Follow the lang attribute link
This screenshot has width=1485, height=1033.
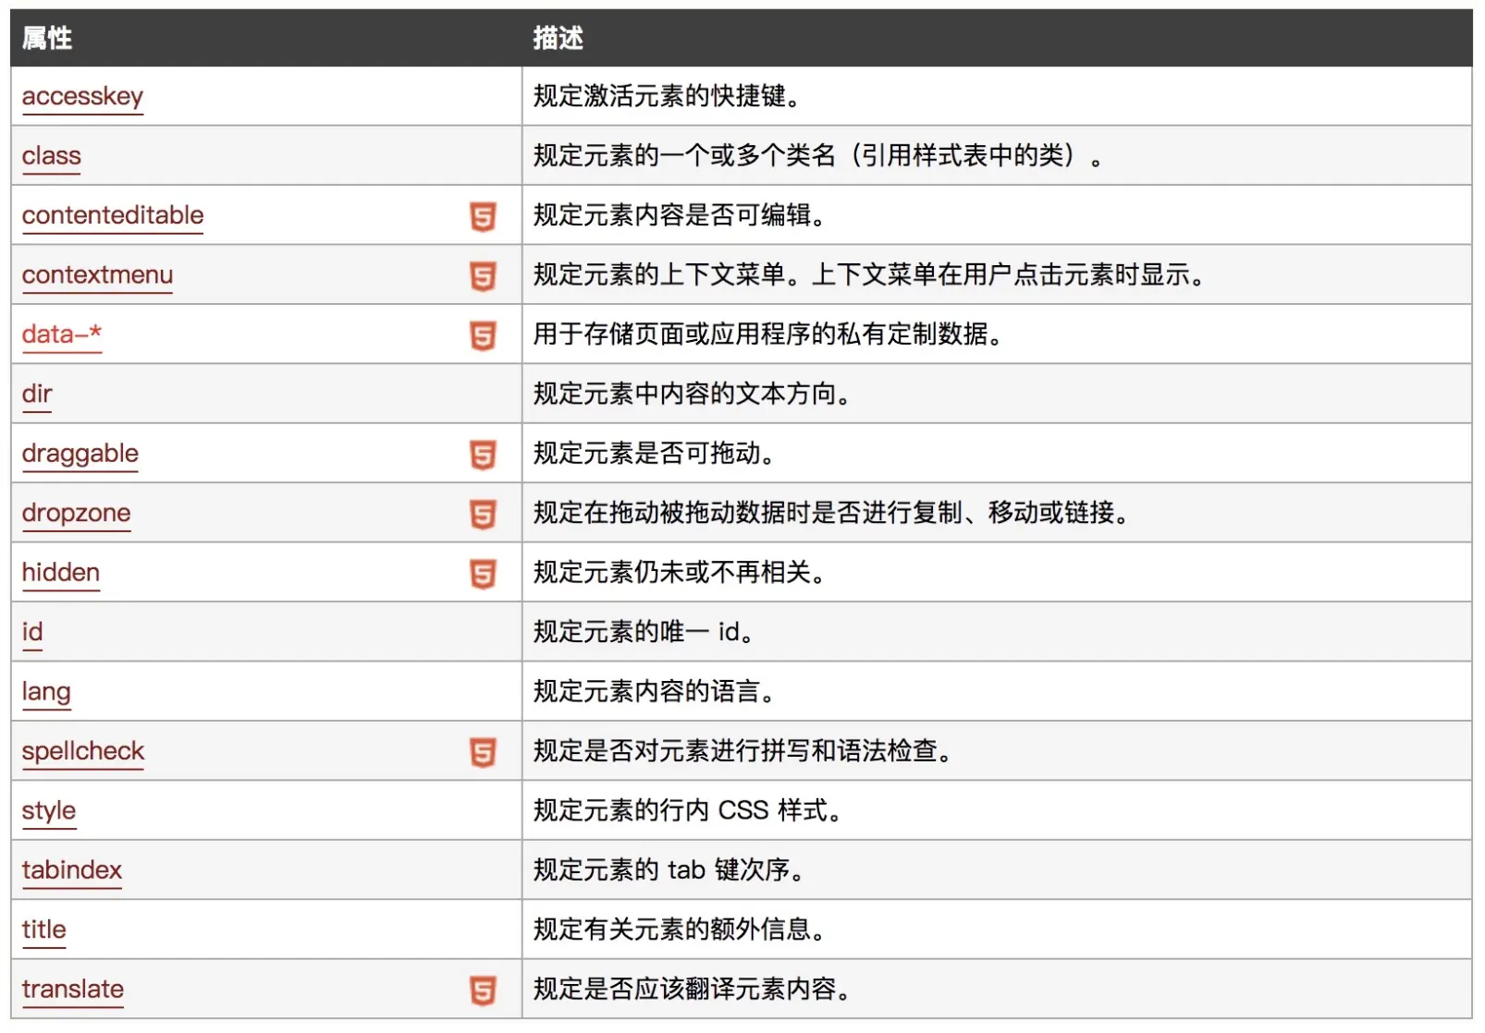click(46, 692)
